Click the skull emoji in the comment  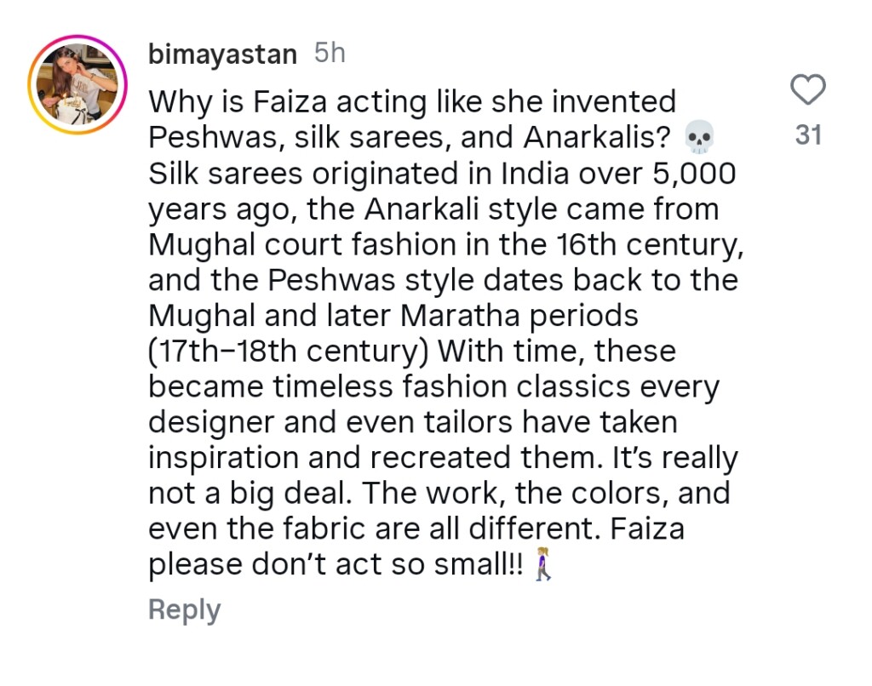(x=700, y=137)
